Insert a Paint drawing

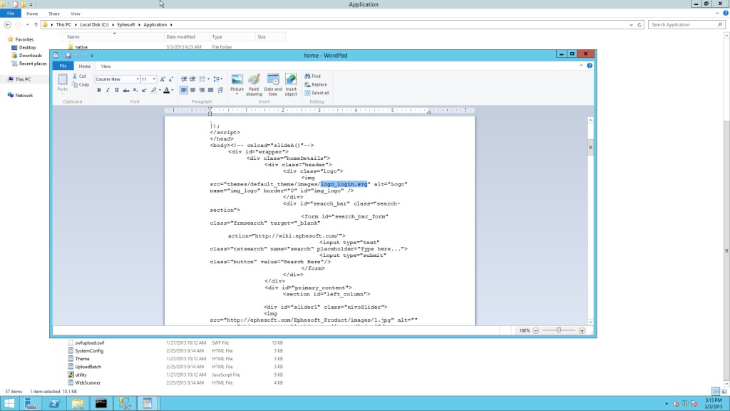click(255, 85)
